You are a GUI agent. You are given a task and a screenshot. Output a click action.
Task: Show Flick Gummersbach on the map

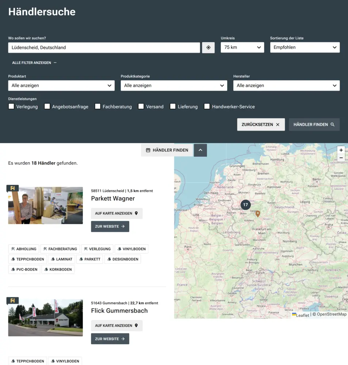(116, 326)
